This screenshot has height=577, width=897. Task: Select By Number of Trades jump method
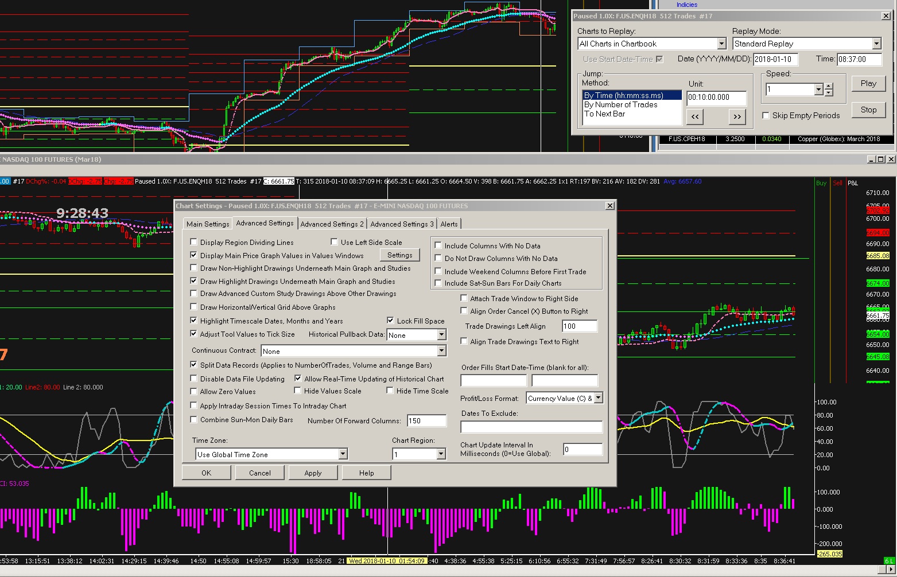tap(620, 104)
